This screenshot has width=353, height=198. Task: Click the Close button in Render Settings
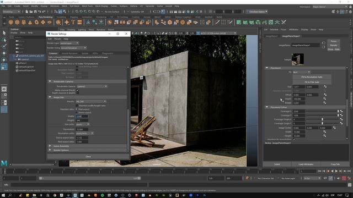pos(88,156)
